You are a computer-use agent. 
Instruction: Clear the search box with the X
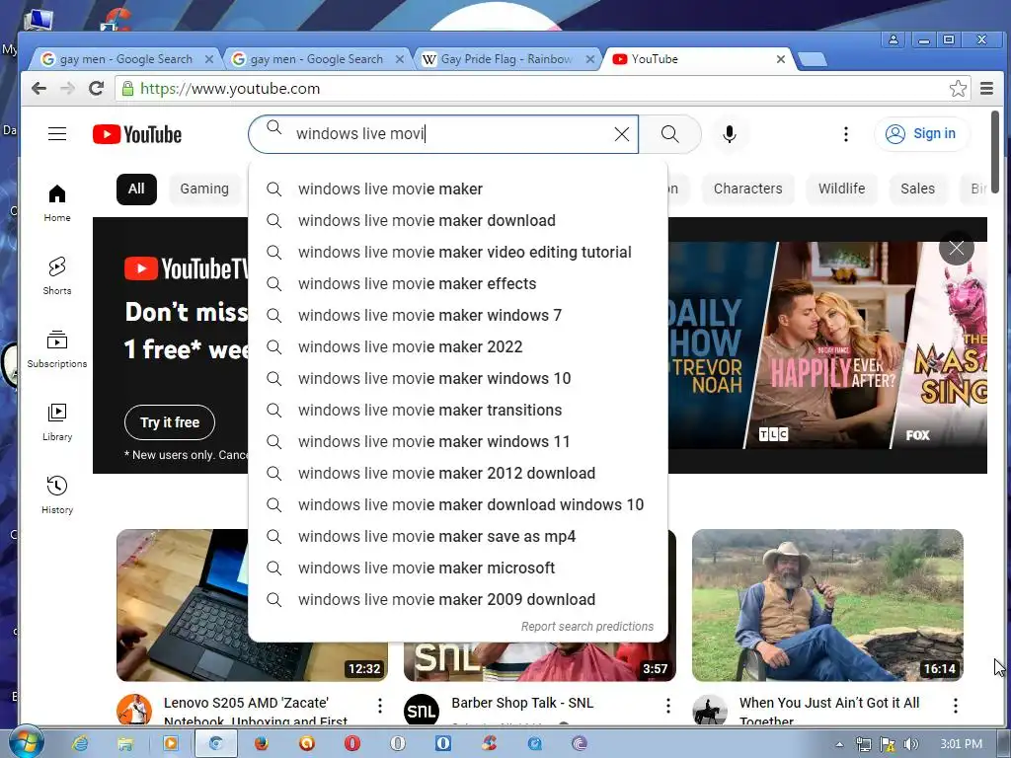(x=622, y=134)
